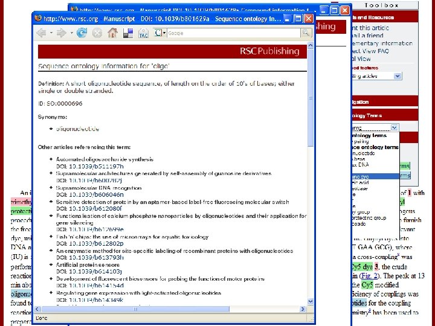Click the TAG toolbar icon

point(143,33)
